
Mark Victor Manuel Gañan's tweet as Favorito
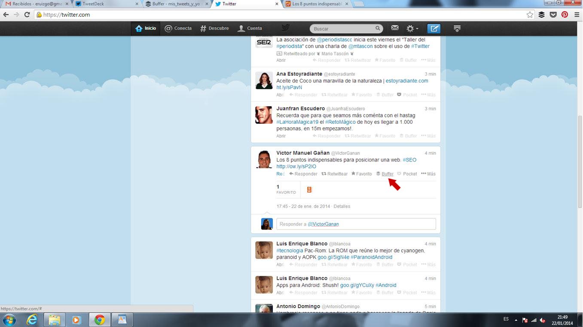pos(361,174)
